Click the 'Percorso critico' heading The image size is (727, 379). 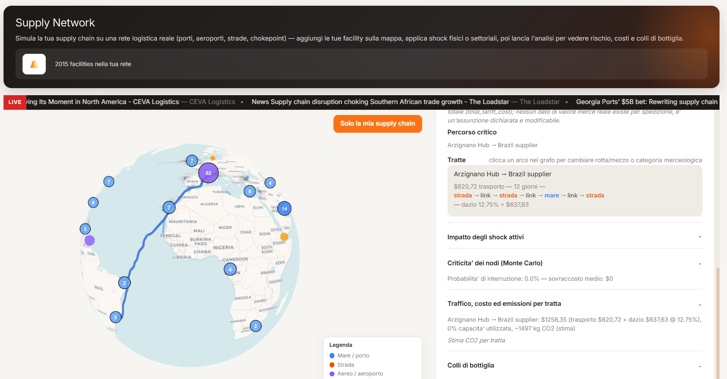[472, 132]
